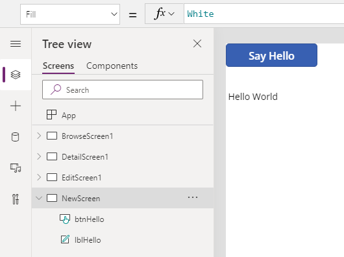Screen dimensions: 344x257
Task: Click the Tree view search field
Action: [x=123, y=90]
